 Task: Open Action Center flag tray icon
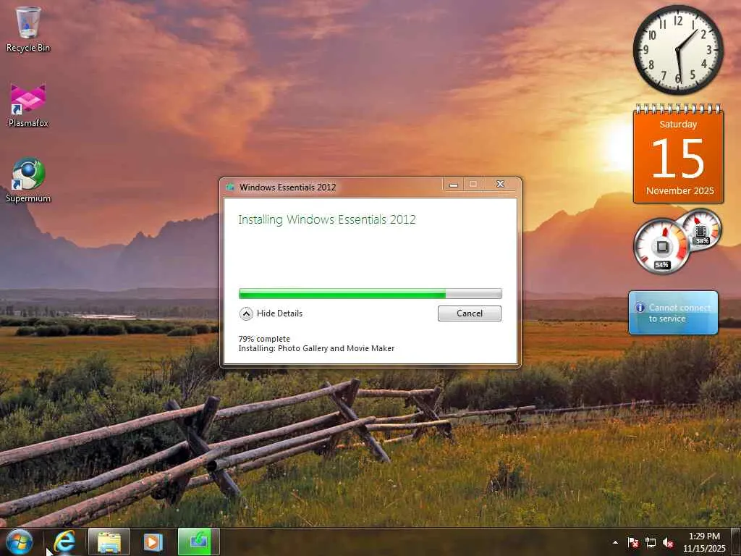tap(632, 543)
